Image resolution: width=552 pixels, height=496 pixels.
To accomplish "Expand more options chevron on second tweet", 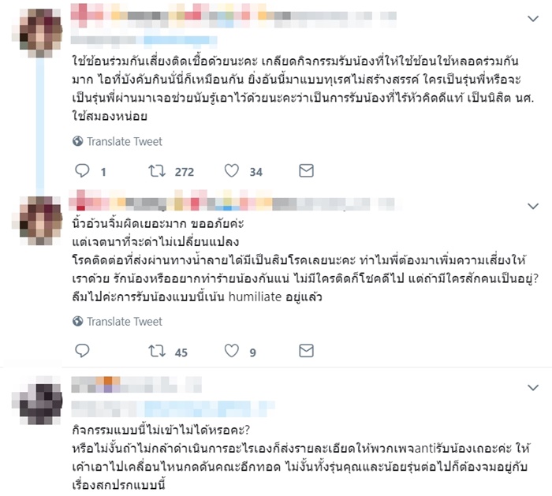I will coord(533,206).
